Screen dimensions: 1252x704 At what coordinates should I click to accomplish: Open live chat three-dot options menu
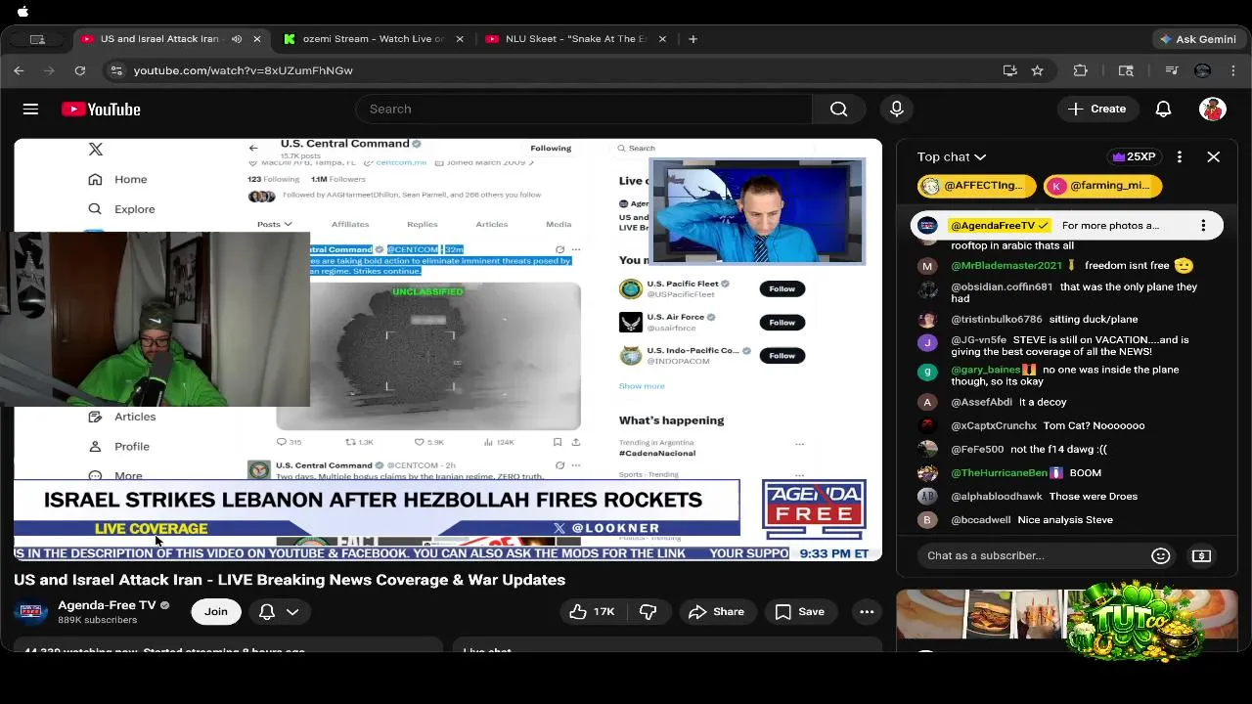coord(1180,156)
